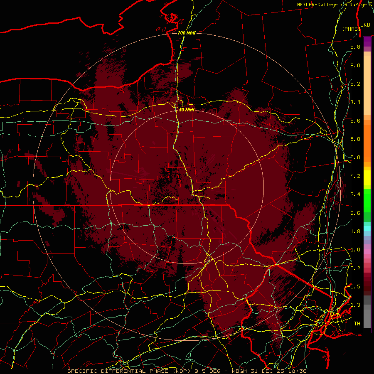
Task: Click the 1.8 color scale value
Action: (x=355, y=231)
